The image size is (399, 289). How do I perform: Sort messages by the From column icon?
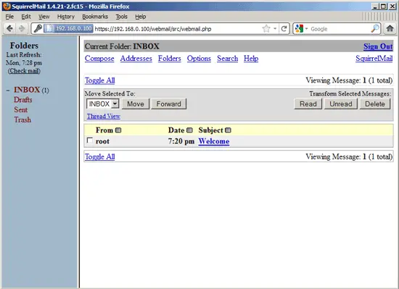point(118,130)
